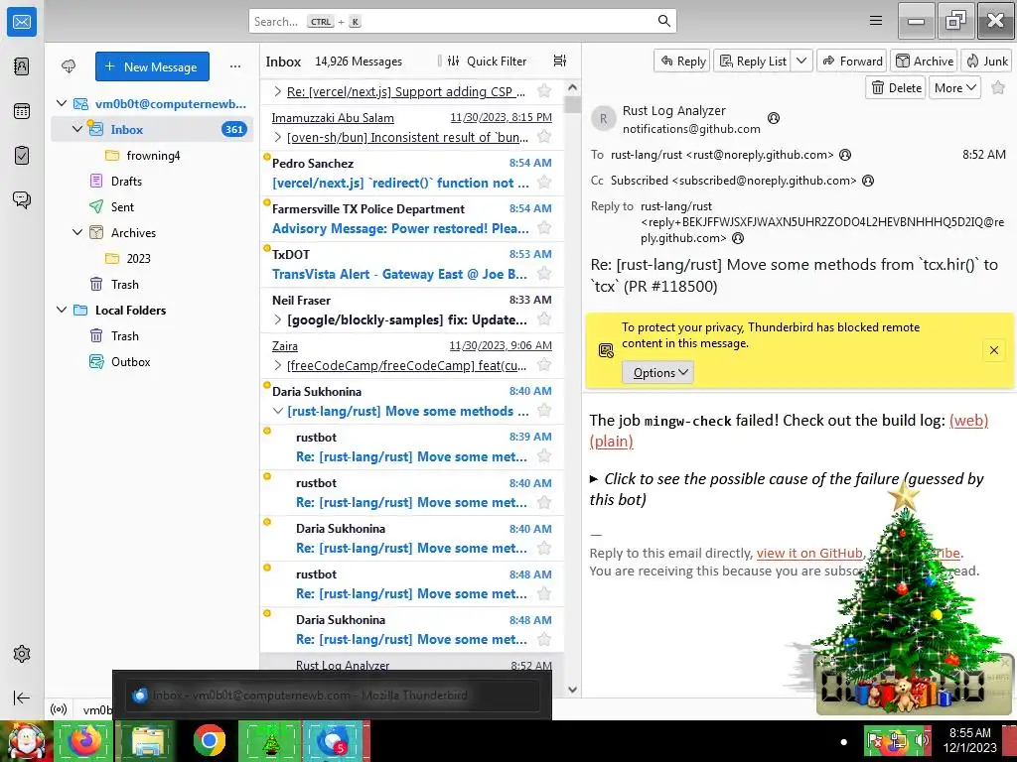Open the Thunderbird app menu
The width and height of the screenshot is (1017, 762).
tap(876, 21)
